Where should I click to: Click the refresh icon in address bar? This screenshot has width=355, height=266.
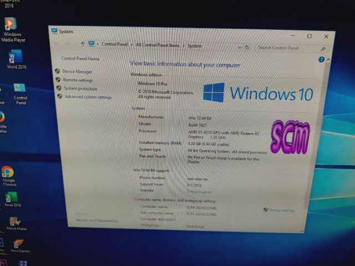coord(247,47)
